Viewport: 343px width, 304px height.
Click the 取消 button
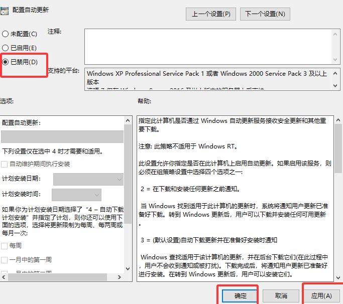(x=281, y=296)
